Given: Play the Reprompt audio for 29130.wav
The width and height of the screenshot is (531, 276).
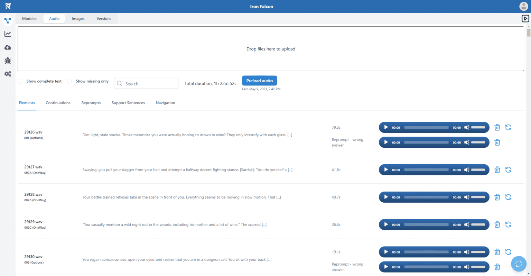Looking at the screenshot, I should point(386,267).
